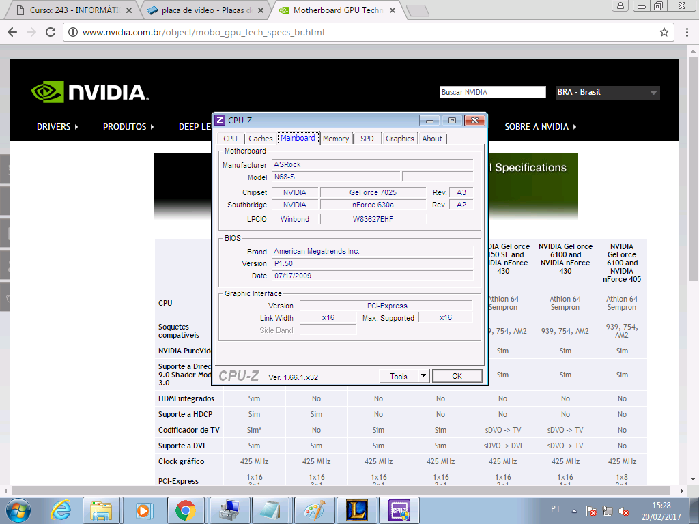
Task: Open the BRA - Brasil country dropdown
Action: pyautogui.click(x=608, y=92)
